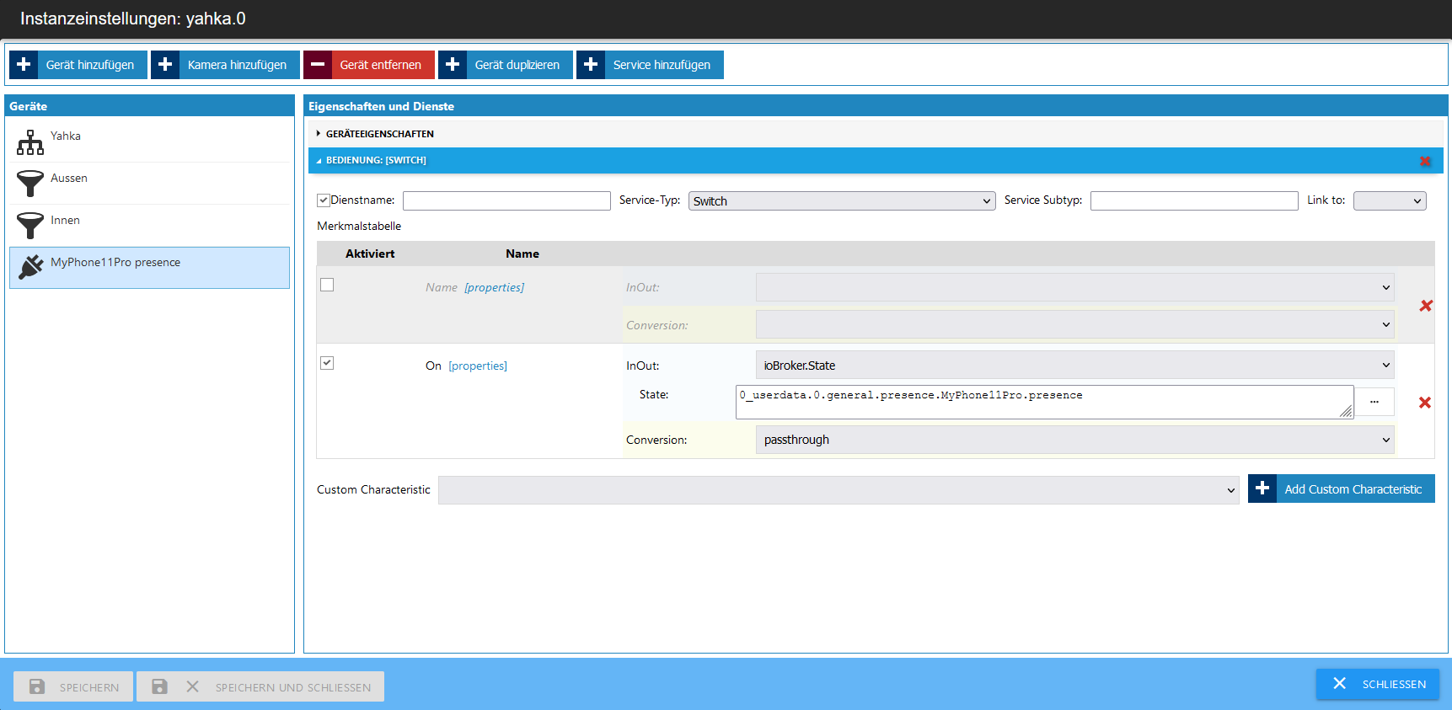Click the plus icon for Gerät duplizieren
This screenshot has width=1452, height=710.
click(x=453, y=65)
